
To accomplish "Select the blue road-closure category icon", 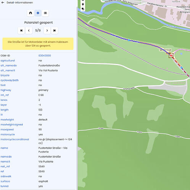I will click(38, 13).
